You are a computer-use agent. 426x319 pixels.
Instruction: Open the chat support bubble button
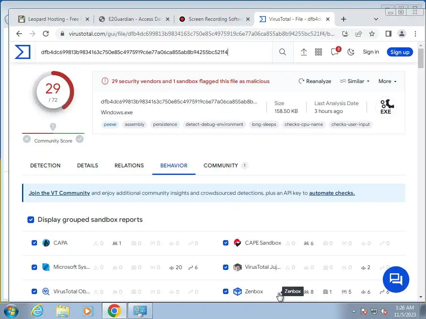[396, 279]
